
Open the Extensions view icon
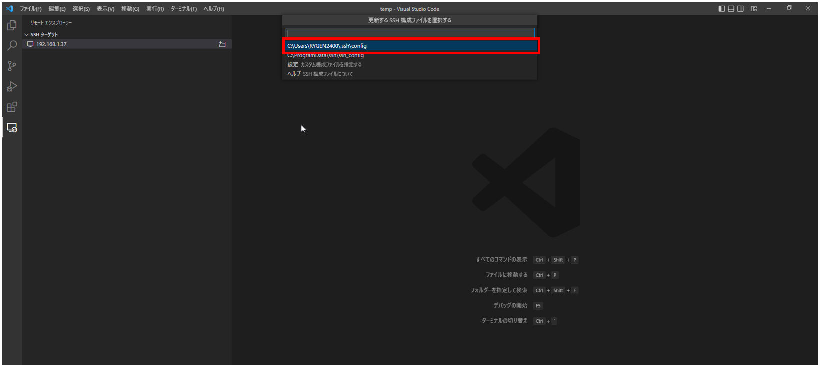(x=12, y=107)
